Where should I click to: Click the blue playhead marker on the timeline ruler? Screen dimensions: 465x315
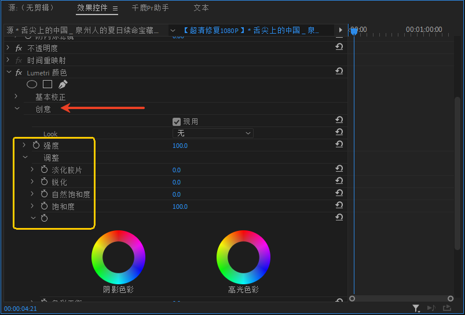pos(354,31)
